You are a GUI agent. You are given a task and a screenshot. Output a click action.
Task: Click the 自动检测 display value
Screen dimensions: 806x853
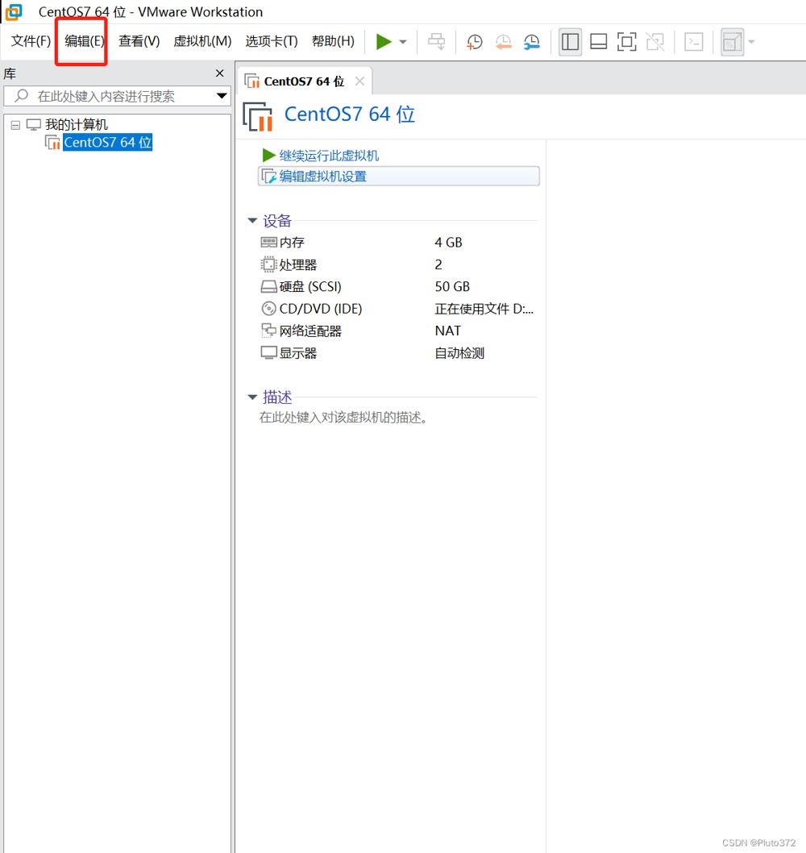click(459, 353)
